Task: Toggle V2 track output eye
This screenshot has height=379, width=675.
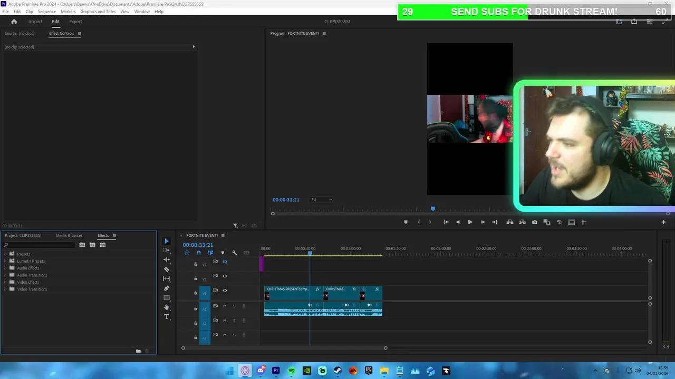Action: [225, 276]
